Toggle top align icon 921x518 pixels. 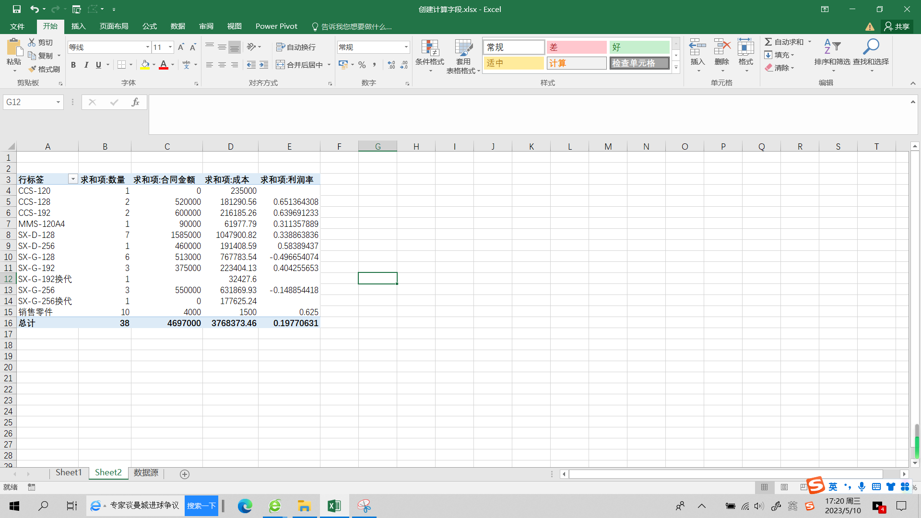coord(210,47)
